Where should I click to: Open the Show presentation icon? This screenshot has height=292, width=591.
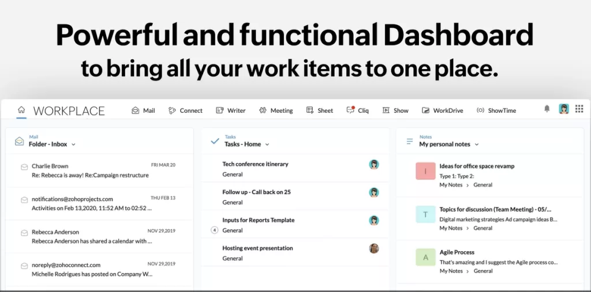(x=386, y=110)
